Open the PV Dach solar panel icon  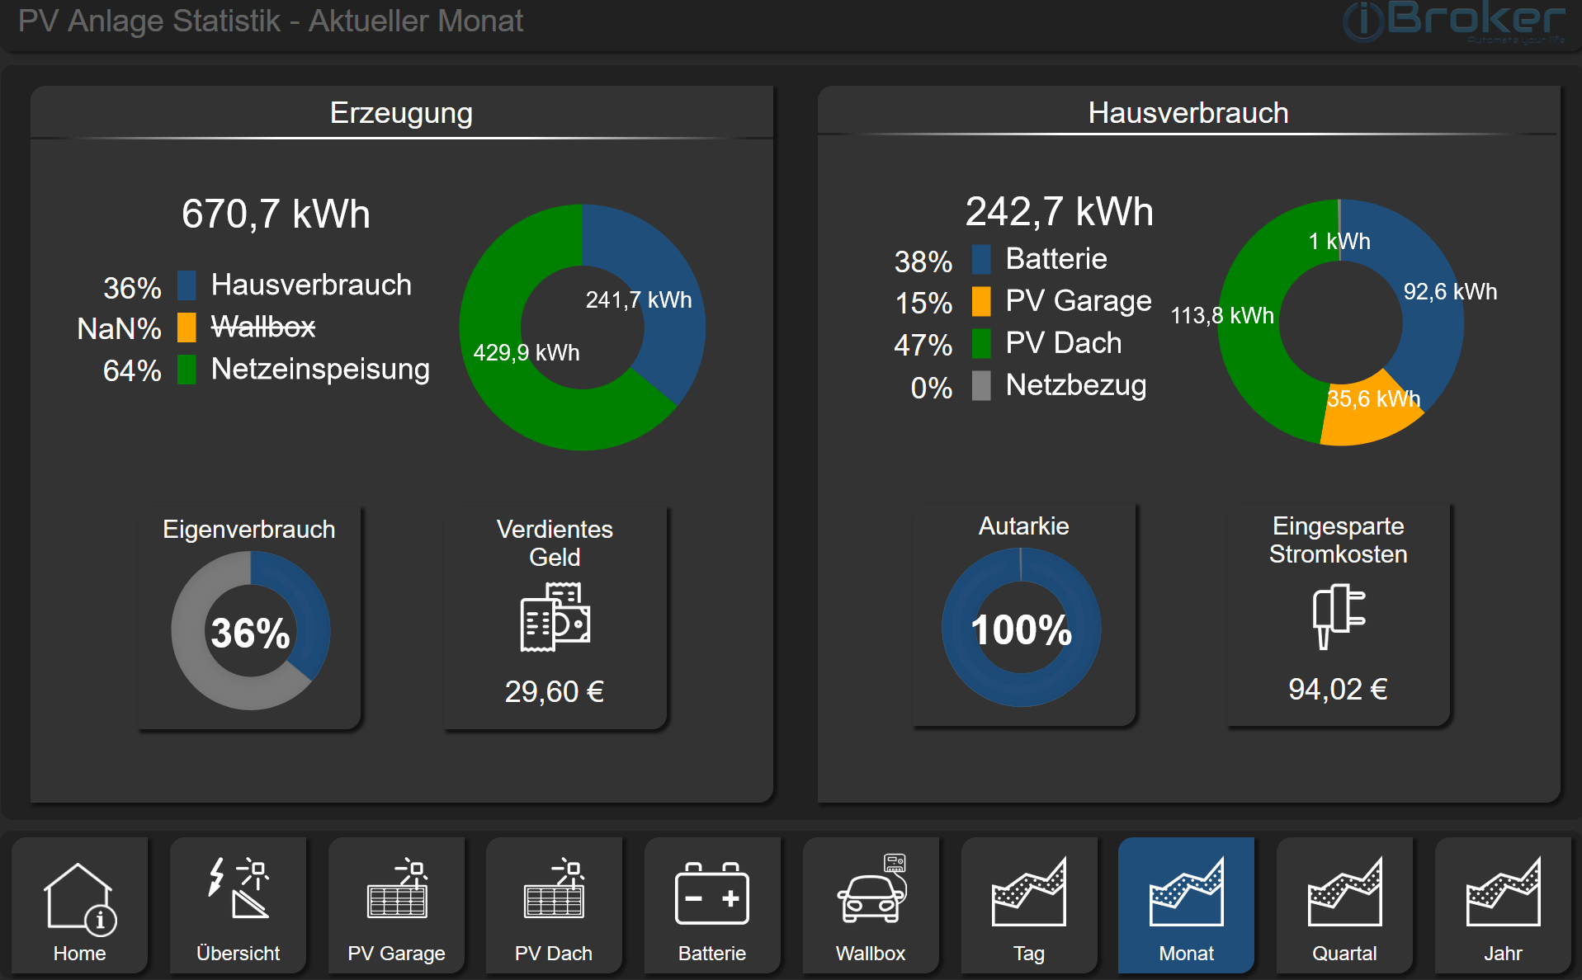pos(554,891)
